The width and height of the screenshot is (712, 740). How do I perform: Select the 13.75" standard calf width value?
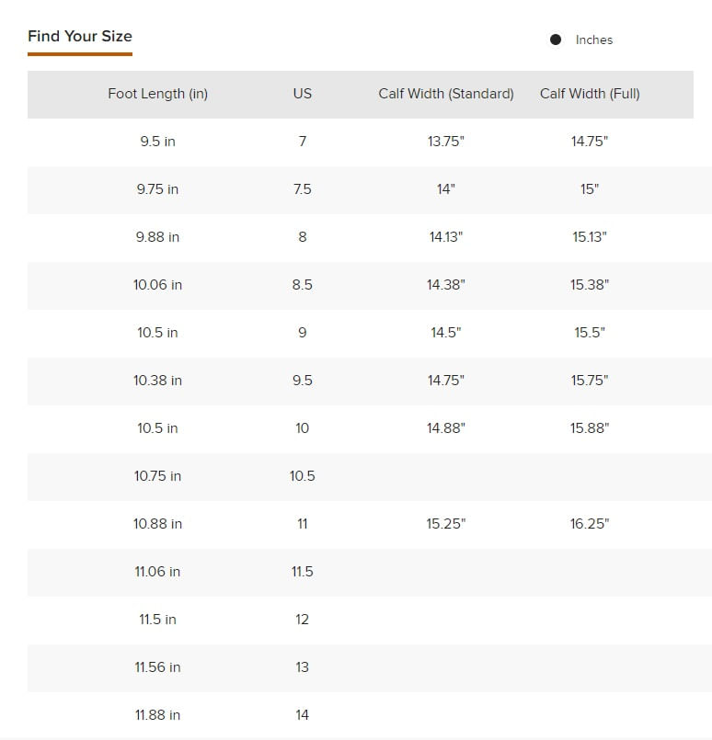pyautogui.click(x=446, y=142)
